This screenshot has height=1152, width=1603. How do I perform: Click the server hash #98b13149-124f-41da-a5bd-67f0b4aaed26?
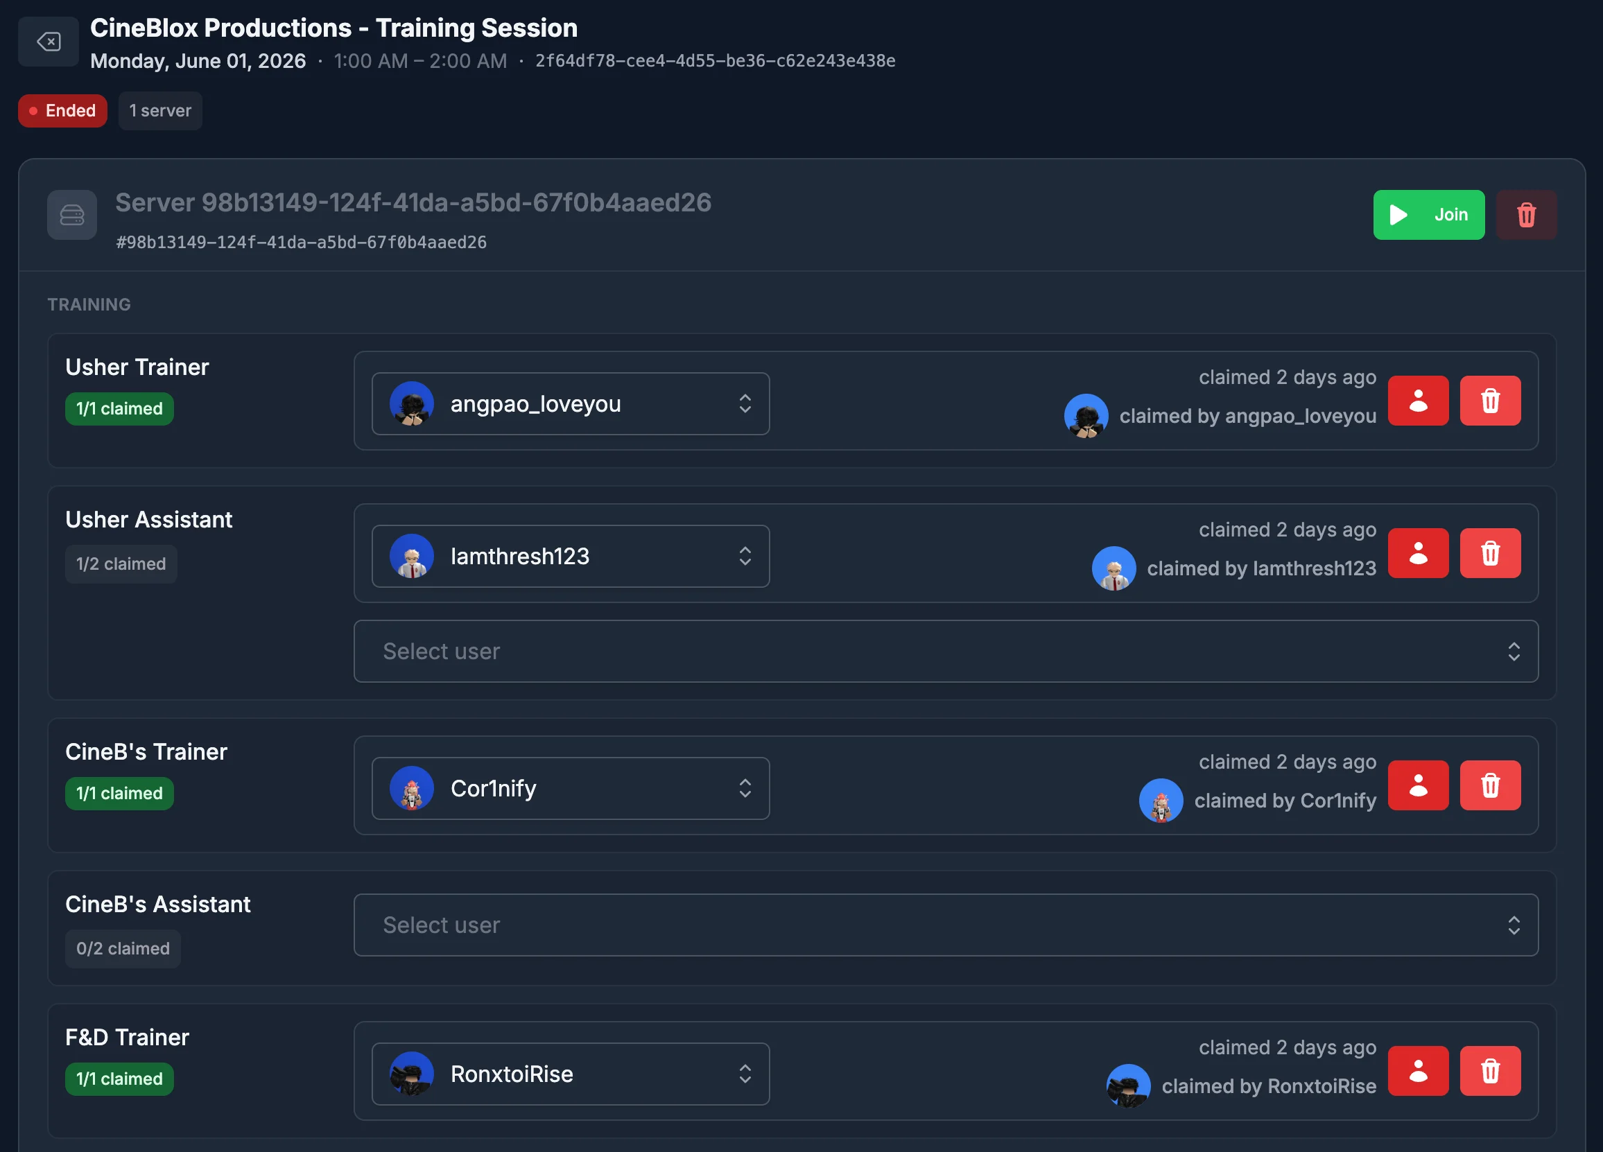pos(302,243)
